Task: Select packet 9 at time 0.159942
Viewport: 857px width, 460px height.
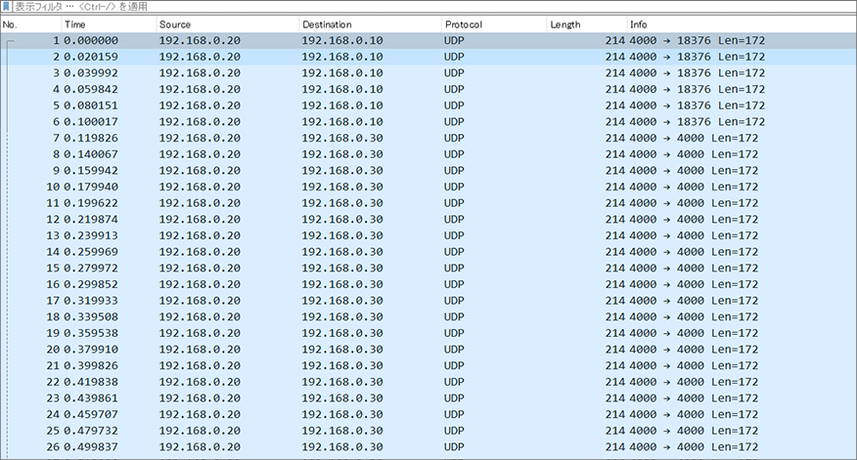Action: click(428, 171)
